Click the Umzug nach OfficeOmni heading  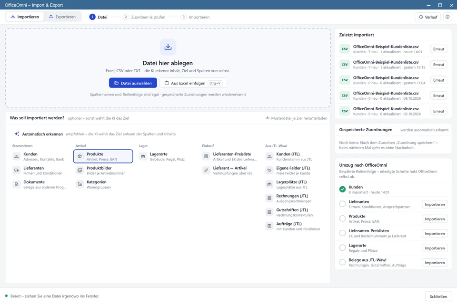tap(363, 165)
